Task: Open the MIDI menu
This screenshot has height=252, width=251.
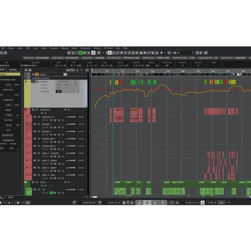Action: [28, 48]
